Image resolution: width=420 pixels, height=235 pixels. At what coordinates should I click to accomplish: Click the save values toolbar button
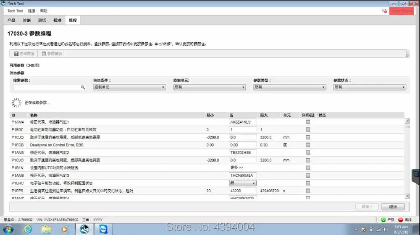(x=24, y=54)
